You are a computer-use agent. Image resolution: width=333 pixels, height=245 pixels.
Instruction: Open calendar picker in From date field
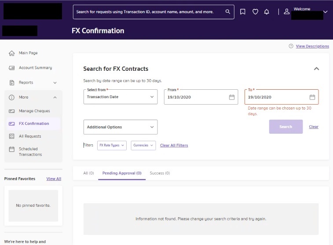[232, 97]
